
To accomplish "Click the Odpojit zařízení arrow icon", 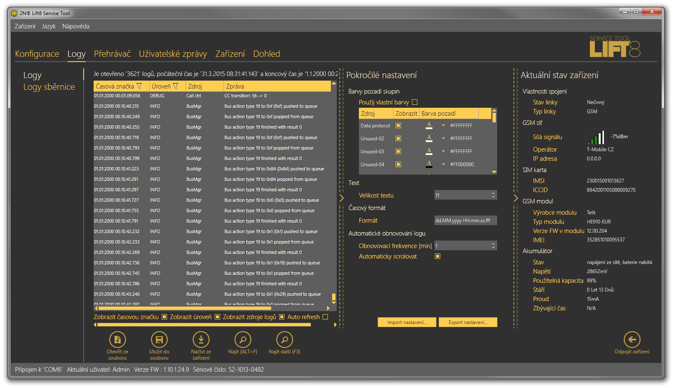I will click(632, 340).
